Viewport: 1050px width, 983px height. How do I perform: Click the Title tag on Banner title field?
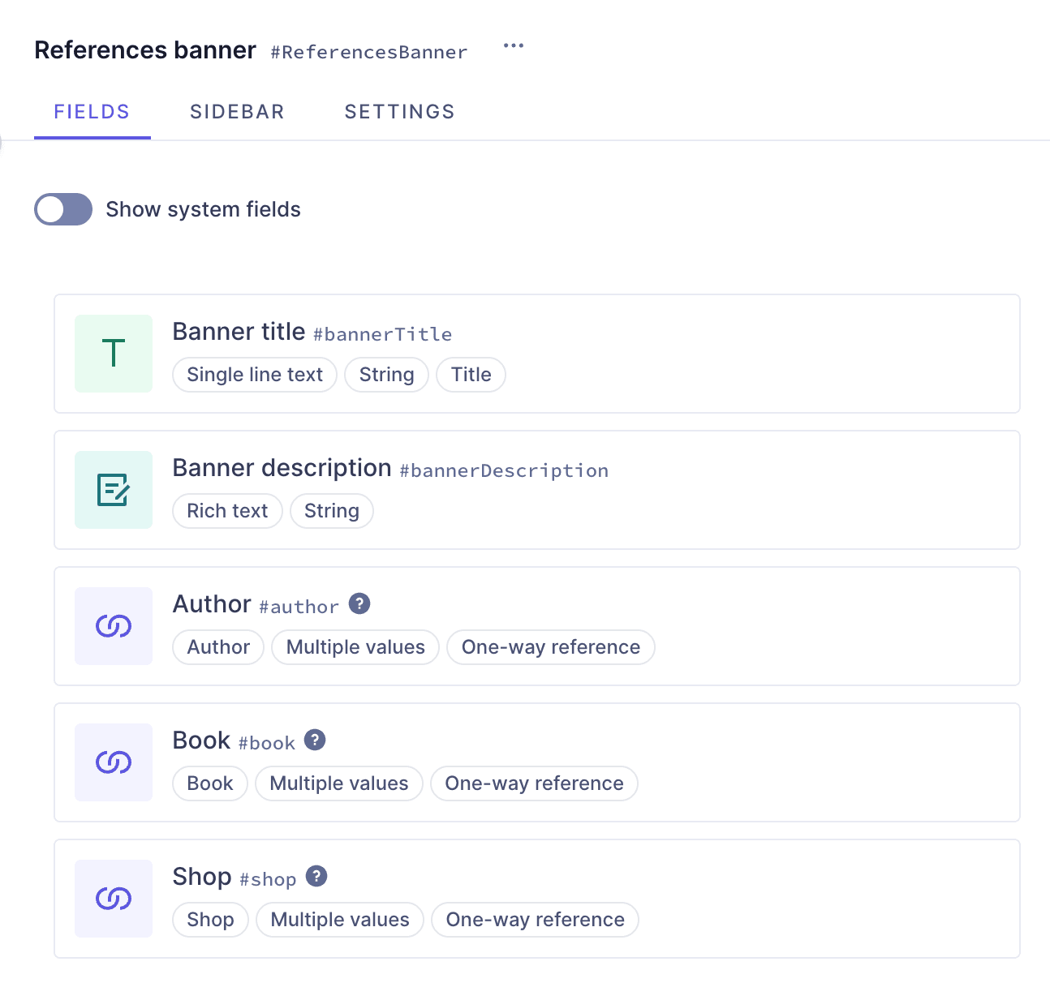pos(471,375)
